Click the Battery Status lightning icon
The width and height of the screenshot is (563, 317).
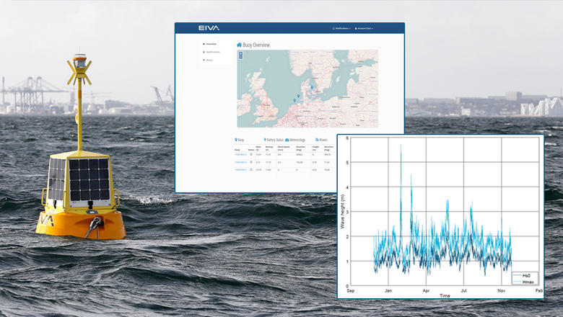click(265, 140)
